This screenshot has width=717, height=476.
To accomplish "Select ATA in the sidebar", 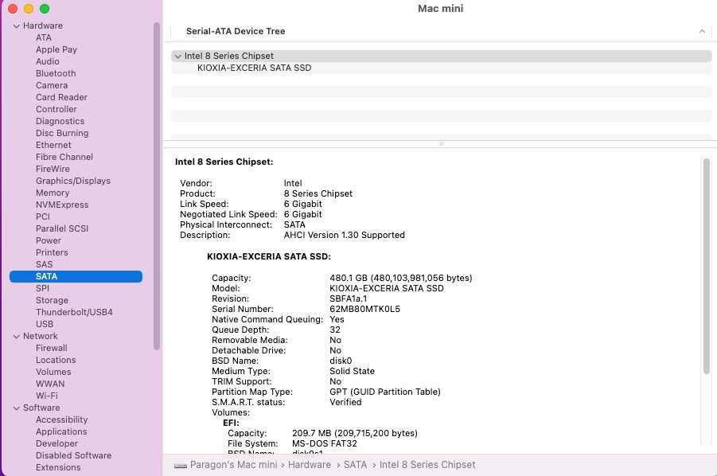I will [44, 37].
